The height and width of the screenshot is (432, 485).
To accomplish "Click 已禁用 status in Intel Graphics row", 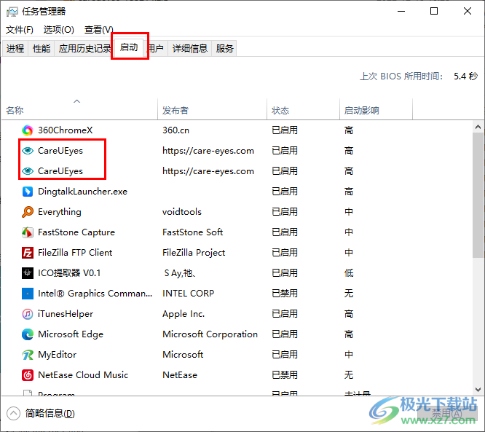I will click(285, 294).
